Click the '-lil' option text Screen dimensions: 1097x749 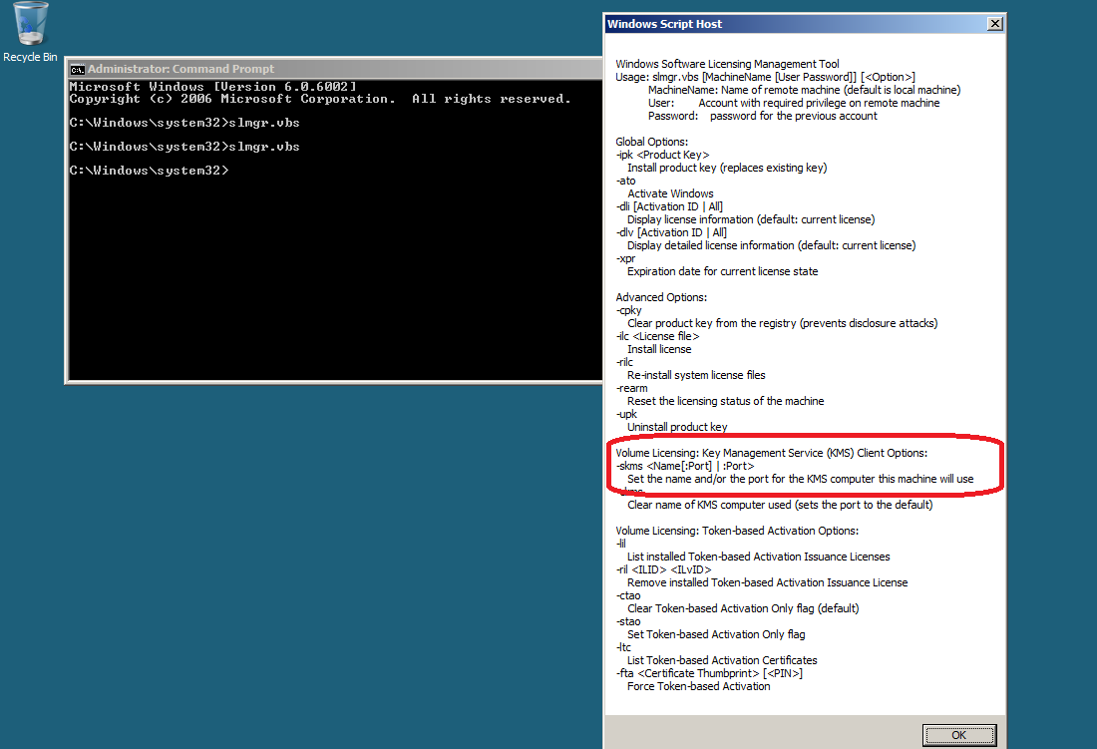[620, 544]
